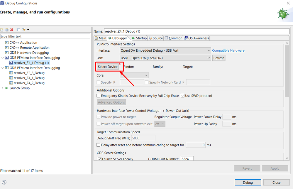Enable Emergency Kinetis Device Recovery checkbox
Screen dimensions: 293x189
[x=99, y=96]
